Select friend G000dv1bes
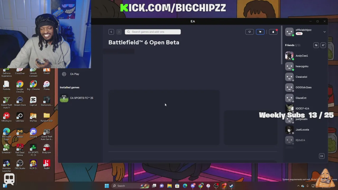Viewport: 338px width, 190px height. [x=303, y=87]
